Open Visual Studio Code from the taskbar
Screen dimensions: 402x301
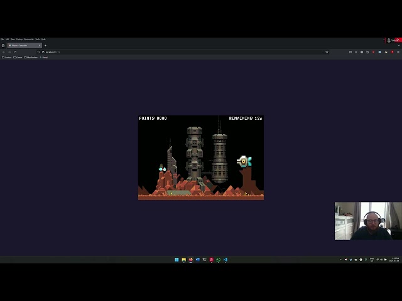225,260
